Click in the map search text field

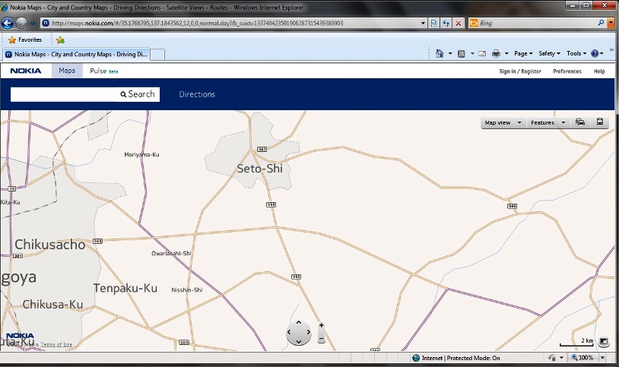point(64,94)
